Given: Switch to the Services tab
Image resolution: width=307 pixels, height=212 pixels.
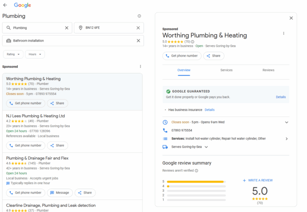Looking at the screenshot, I should point(226,70).
